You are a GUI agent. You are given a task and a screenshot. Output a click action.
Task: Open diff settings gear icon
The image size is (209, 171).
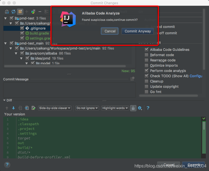pos(140,108)
